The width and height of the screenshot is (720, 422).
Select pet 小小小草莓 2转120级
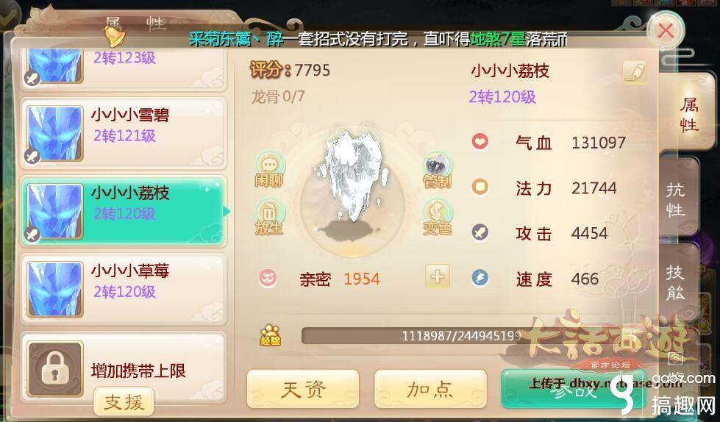point(124,289)
